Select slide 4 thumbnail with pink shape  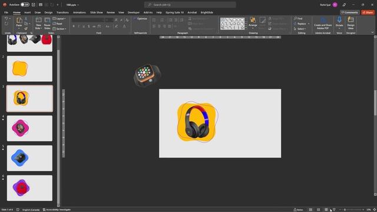click(29, 128)
